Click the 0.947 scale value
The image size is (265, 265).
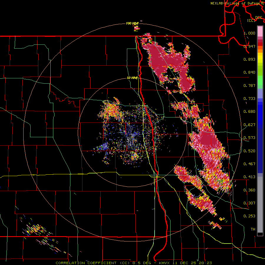(x=249, y=46)
